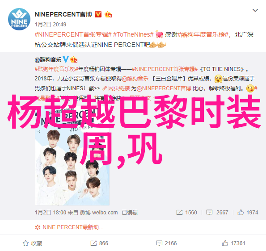Open the #ToTheNines# hashtag link
This screenshot has width=266, height=251.
(133, 34)
